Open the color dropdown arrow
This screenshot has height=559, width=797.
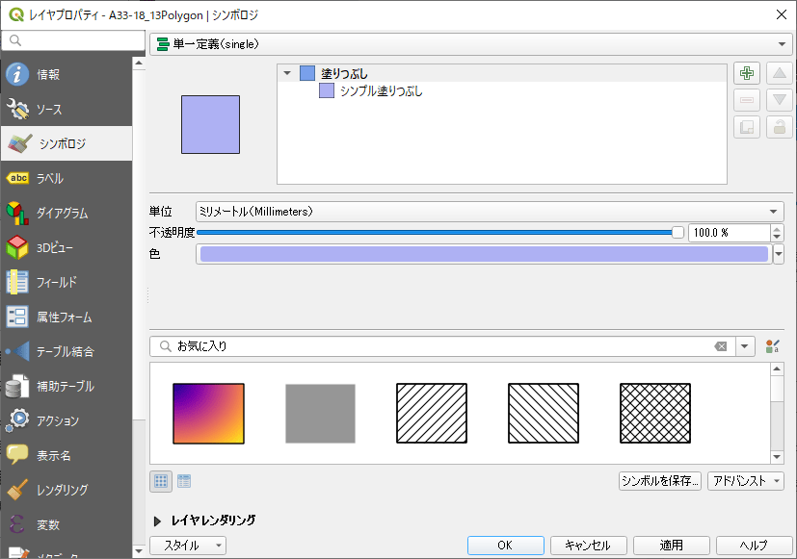(x=779, y=254)
